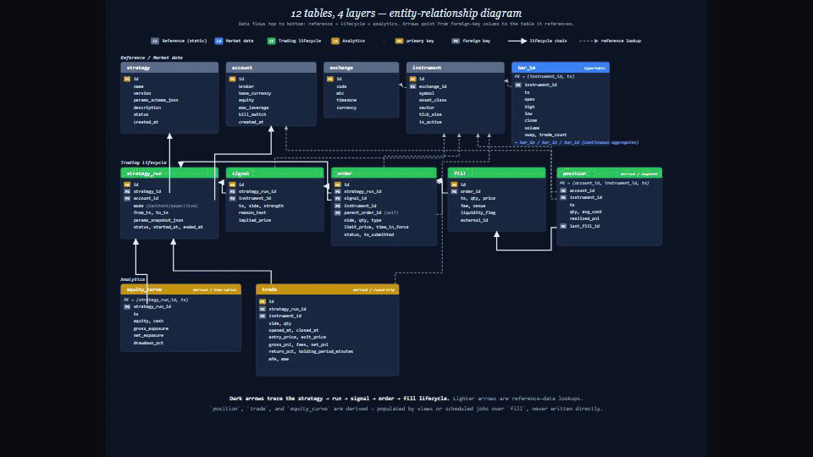
Task: Click the "Trading lifecycle" section label
Action: pyautogui.click(x=144, y=162)
